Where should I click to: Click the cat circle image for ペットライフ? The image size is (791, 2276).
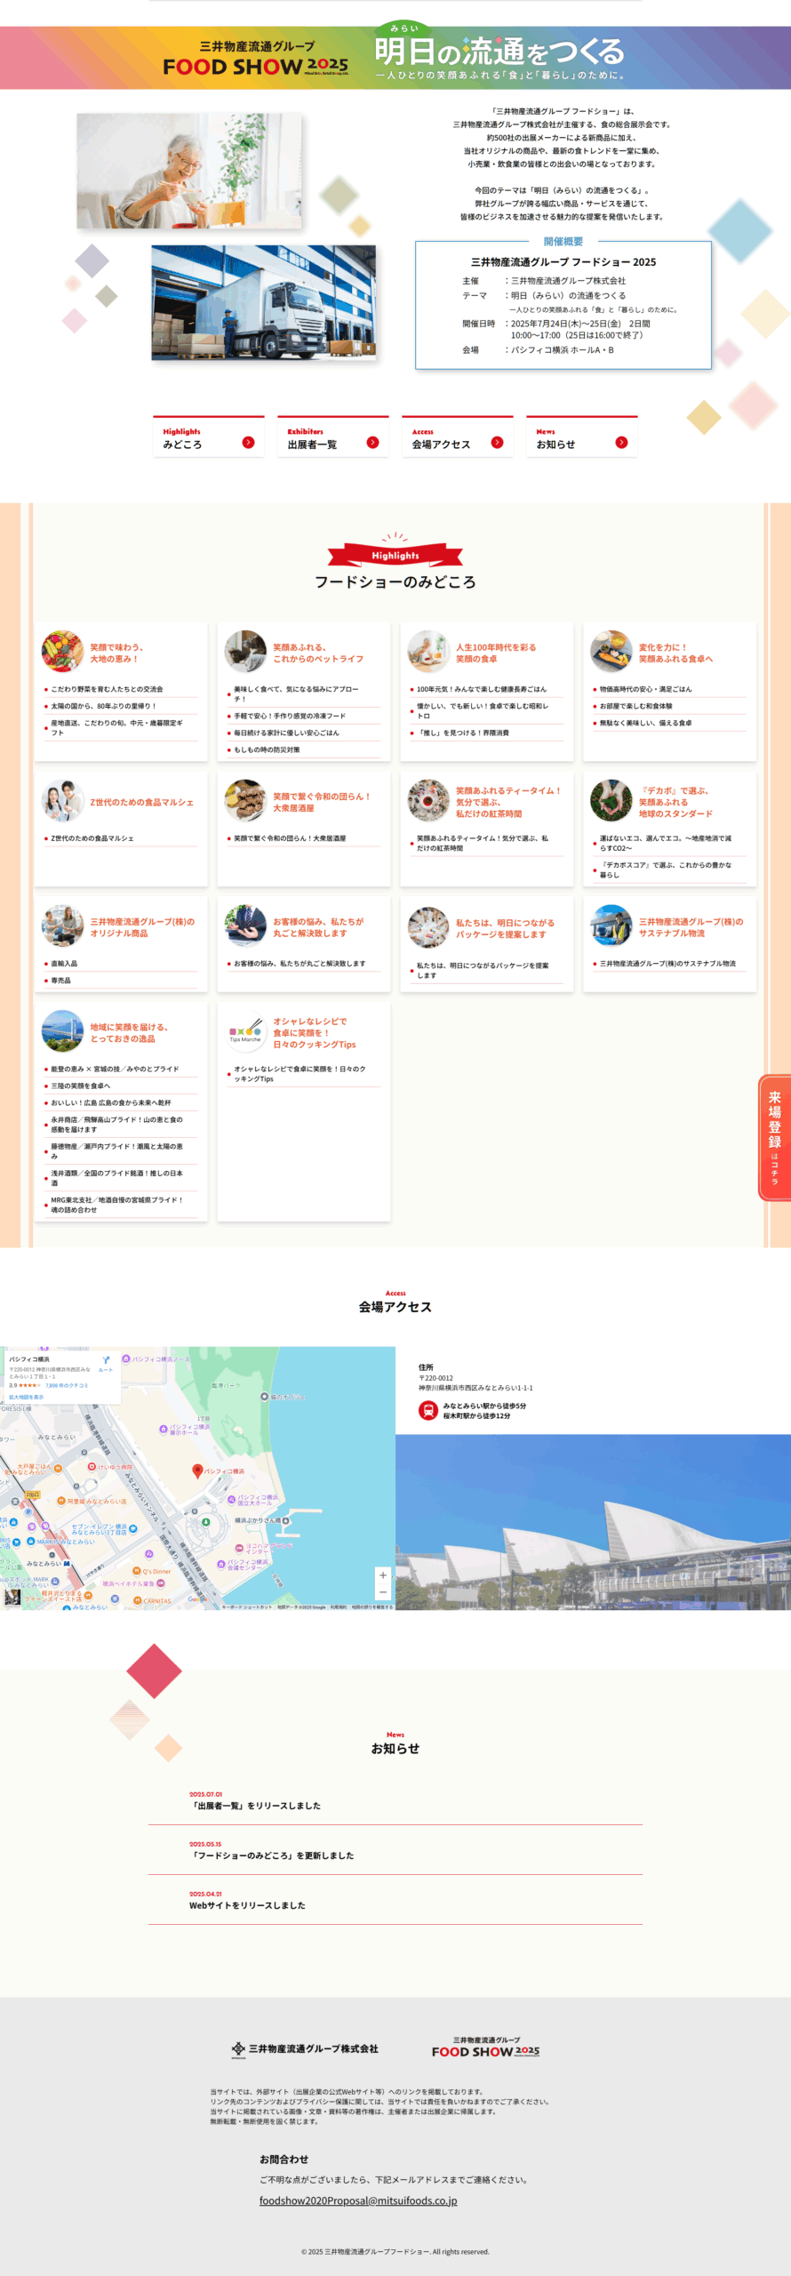(x=245, y=652)
